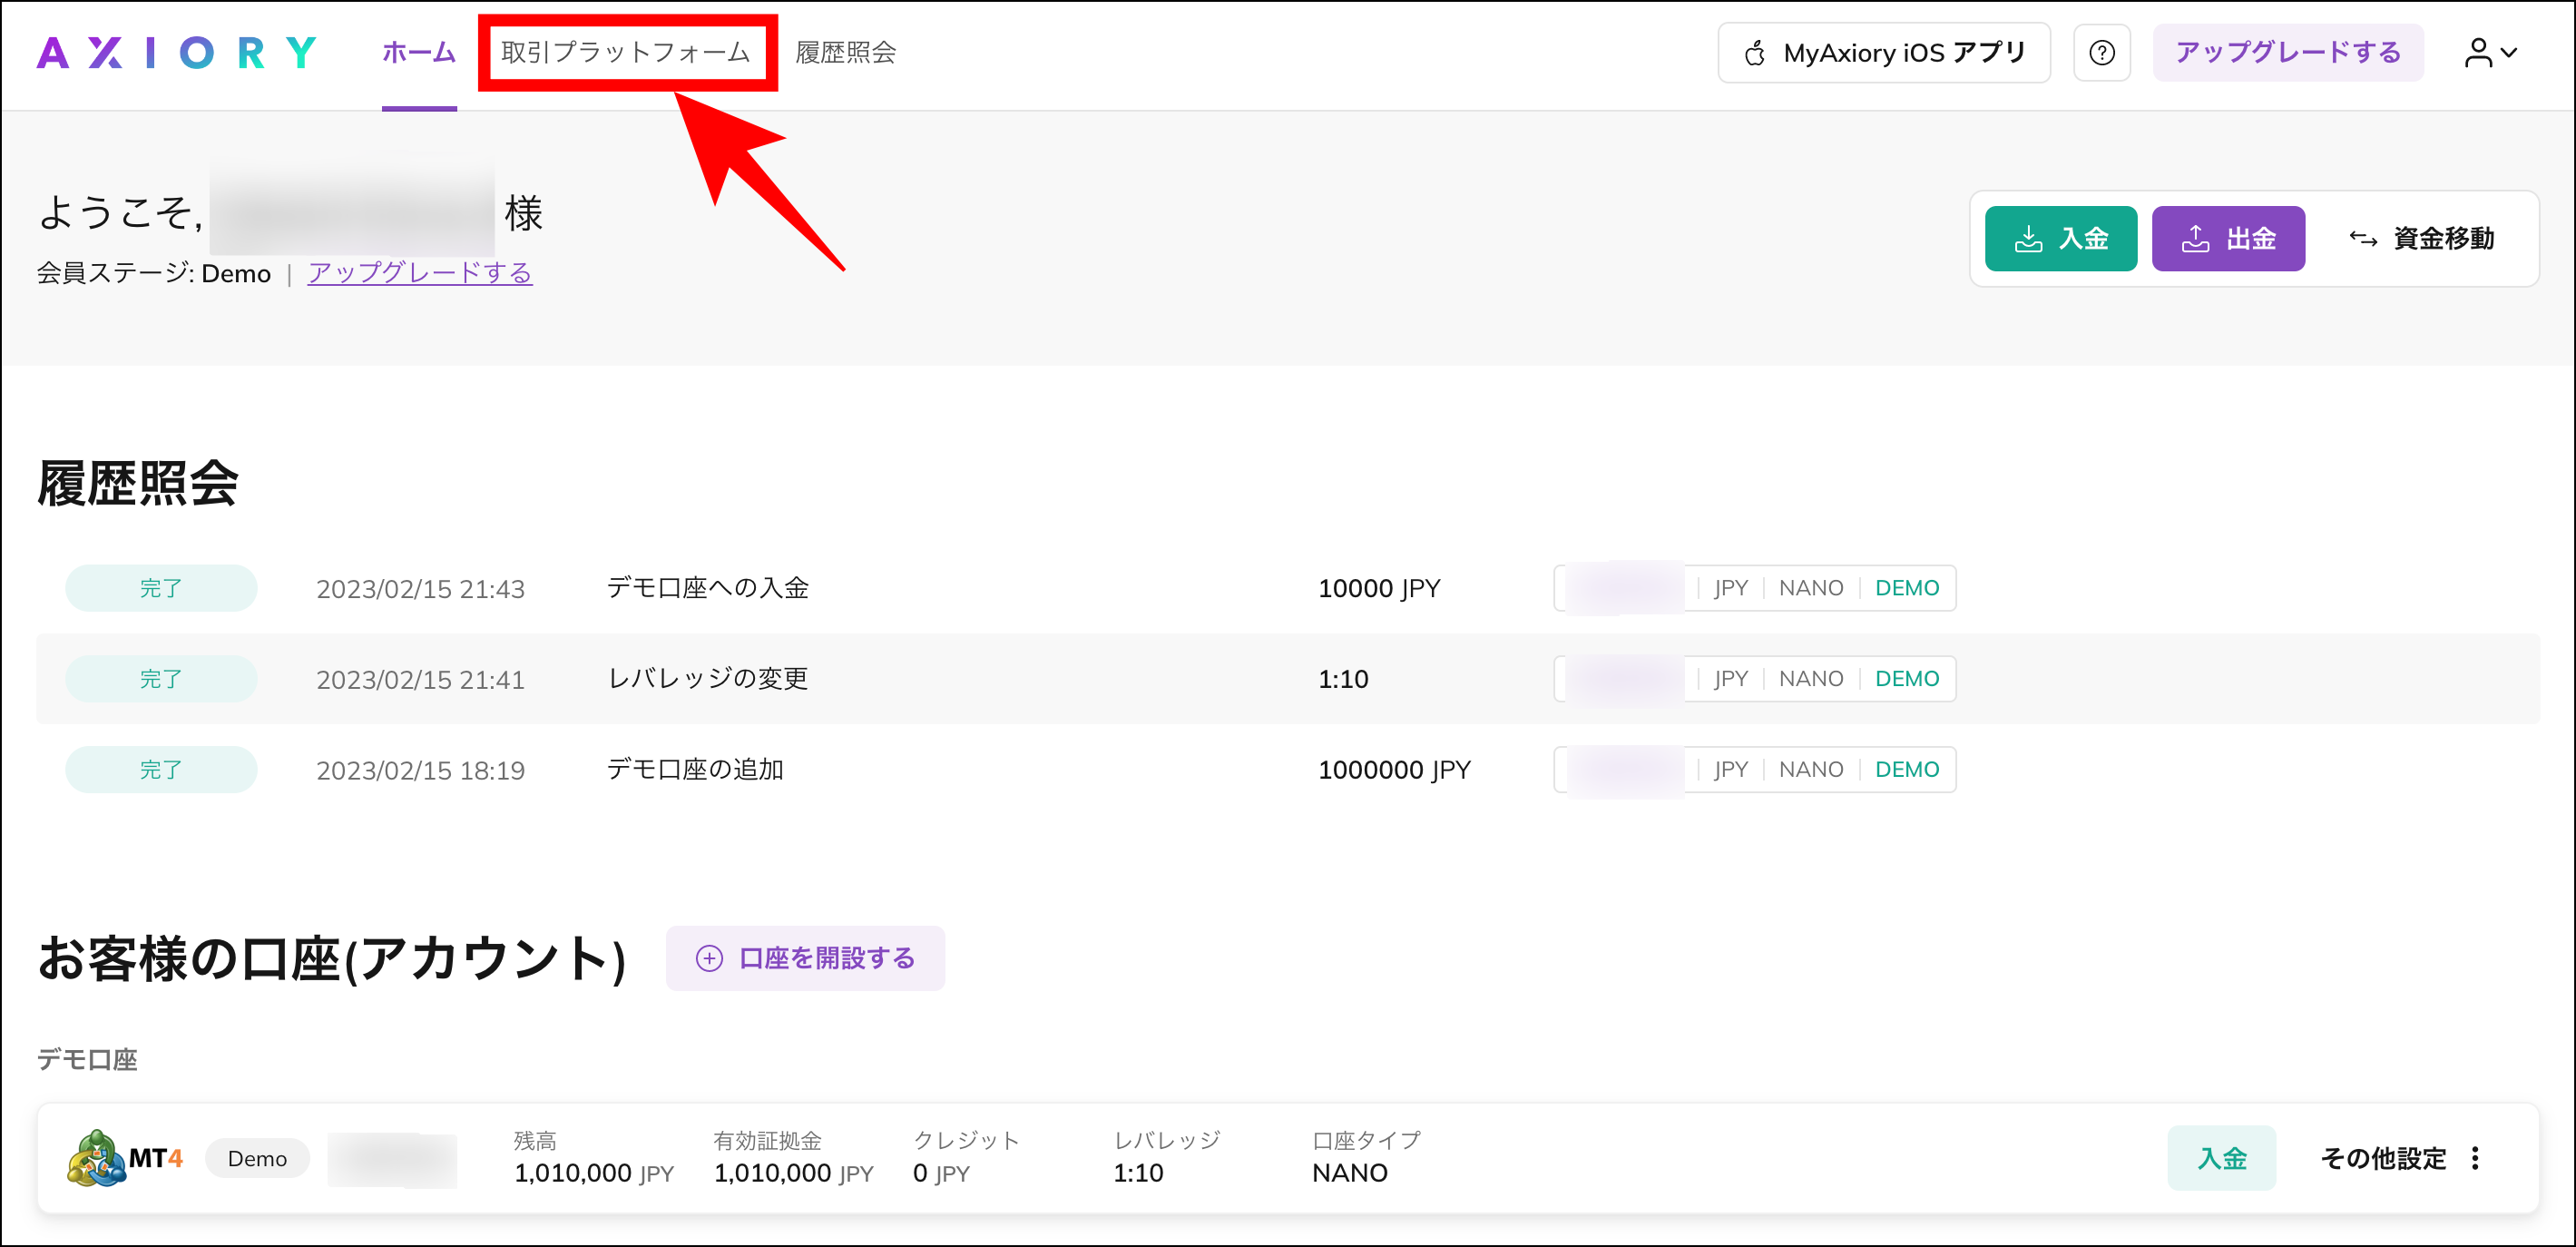Open the user profile dropdown
This screenshot has width=2576, height=1247.
point(2481,52)
